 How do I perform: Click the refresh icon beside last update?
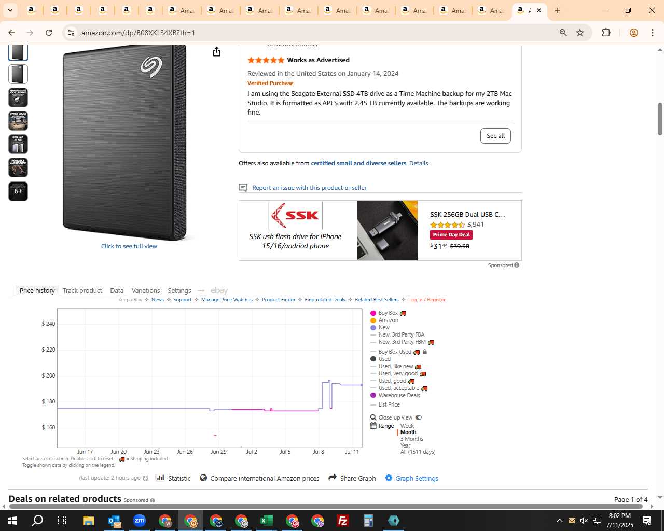point(146,478)
